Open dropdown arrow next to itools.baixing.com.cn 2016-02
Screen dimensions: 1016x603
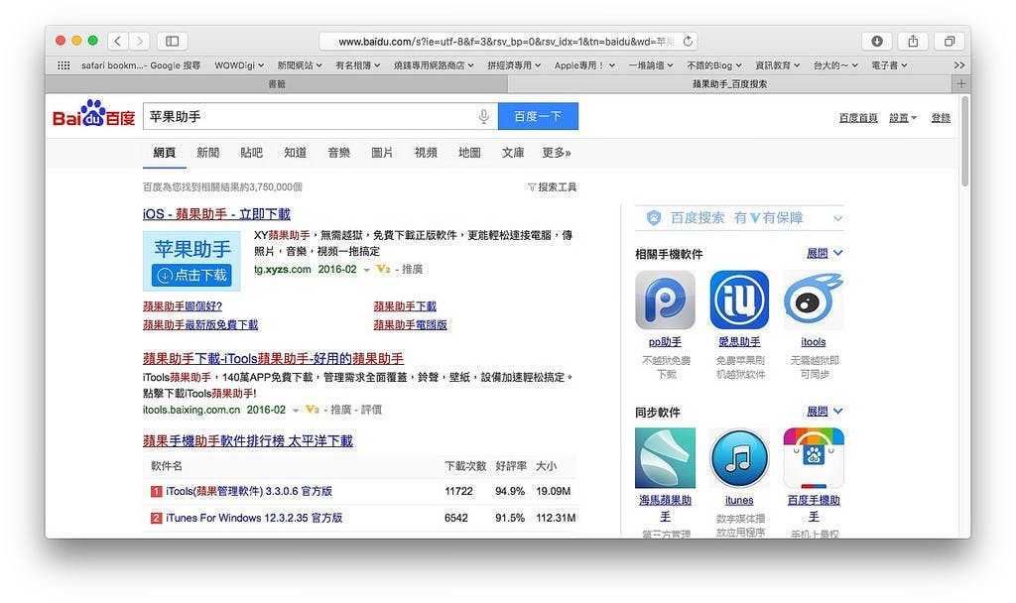296,410
